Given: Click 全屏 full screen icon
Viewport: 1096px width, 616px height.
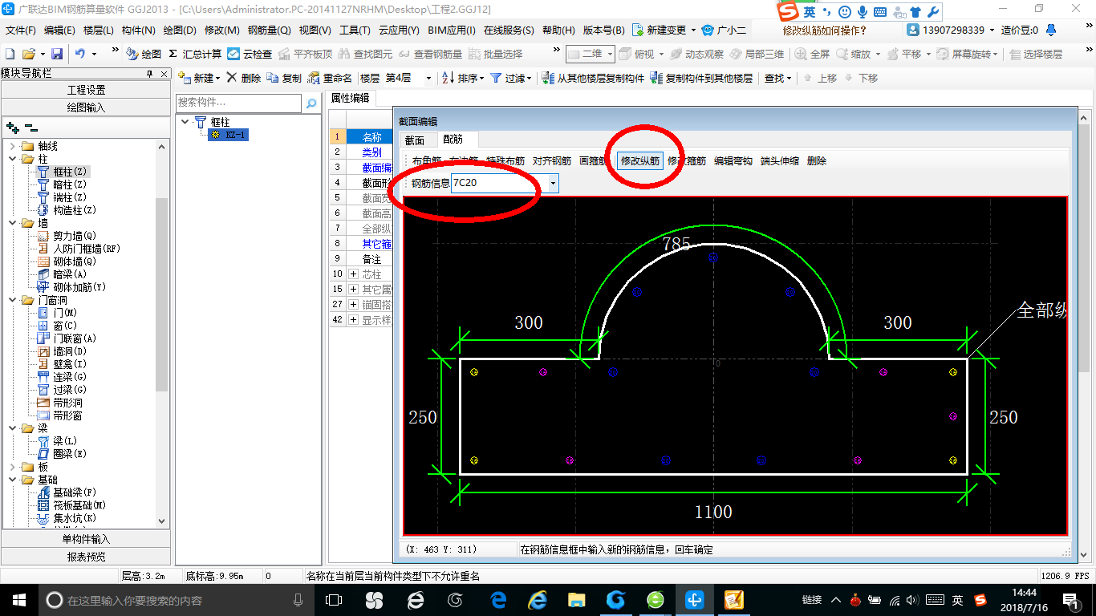Looking at the screenshot, I should (812, 54).
